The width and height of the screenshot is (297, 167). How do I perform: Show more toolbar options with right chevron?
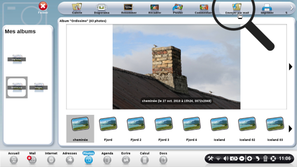point(292,8)
